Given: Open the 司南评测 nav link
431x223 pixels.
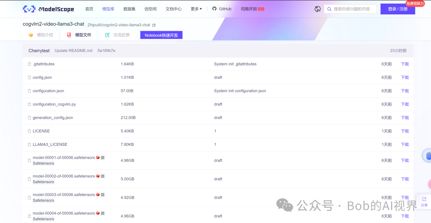Looking at the screenshot, I should click(252, 9).
